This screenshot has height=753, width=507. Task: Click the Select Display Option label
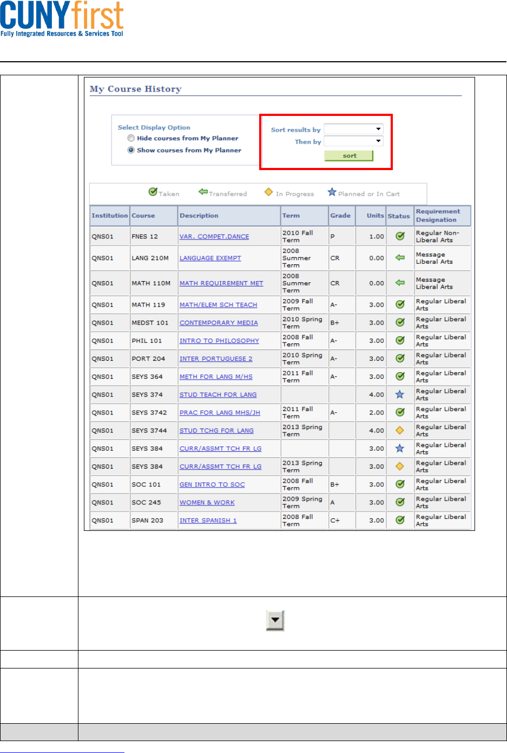[x=154, y=127]
